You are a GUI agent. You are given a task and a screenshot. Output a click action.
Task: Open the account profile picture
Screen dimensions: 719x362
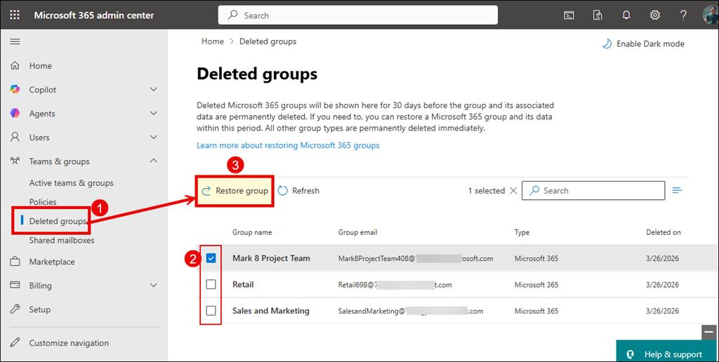[x=711, y=15]
